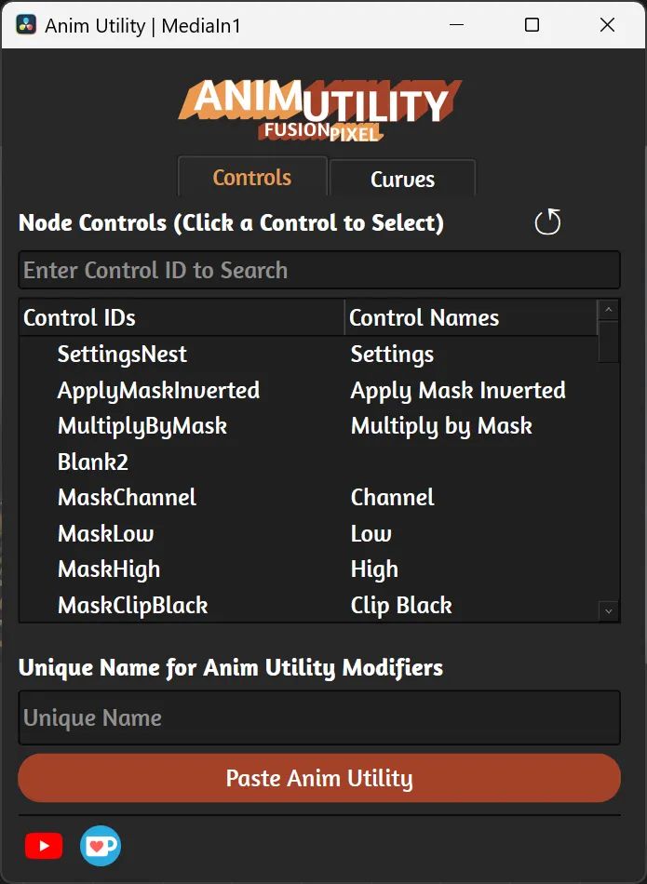The image size is (647, 884).
Task: Click the Anim Utility Fusion Pixel logo
Action: pos(320,110)
